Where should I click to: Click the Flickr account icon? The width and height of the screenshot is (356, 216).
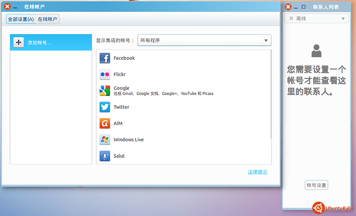tap(105, 74)
